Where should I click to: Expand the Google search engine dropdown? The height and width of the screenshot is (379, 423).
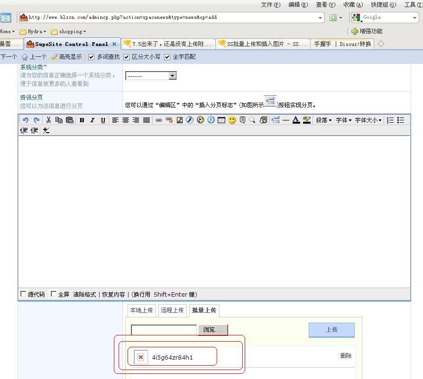[x=414, y=18]
